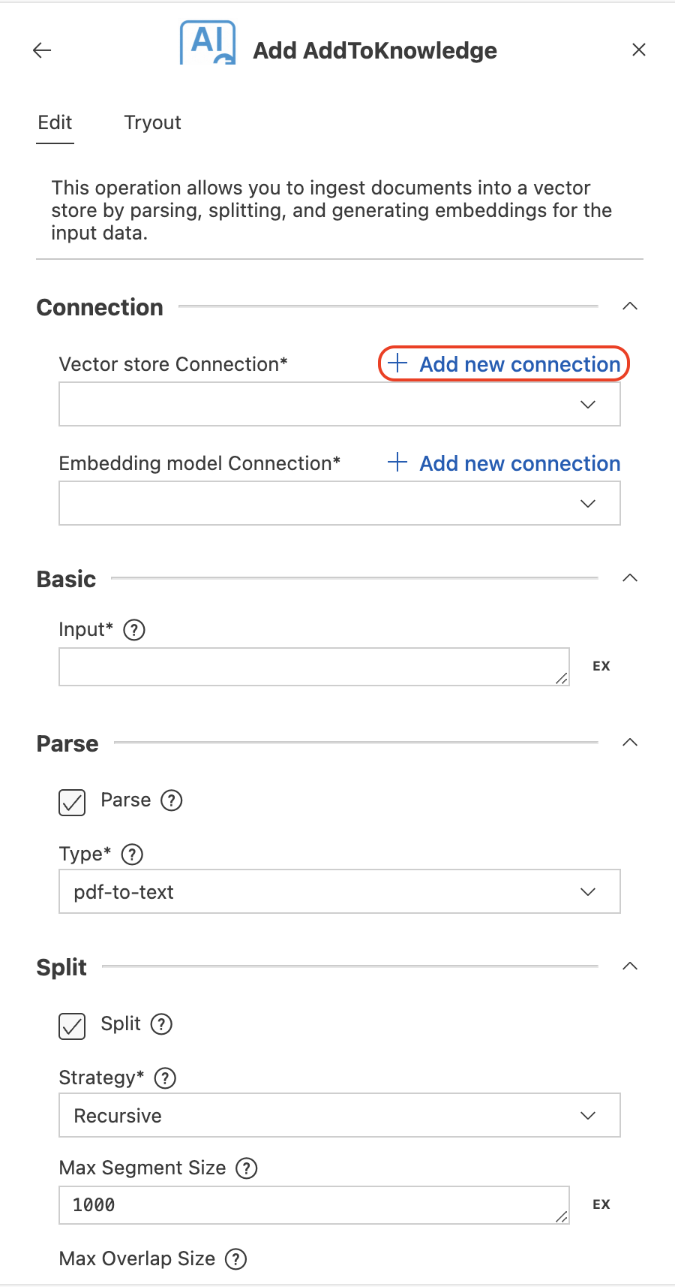Open the Type dropdown showing pdf-to-text
Image resolution: width=675 pixels, height=1287 pixels.
[x=340, y=891]
